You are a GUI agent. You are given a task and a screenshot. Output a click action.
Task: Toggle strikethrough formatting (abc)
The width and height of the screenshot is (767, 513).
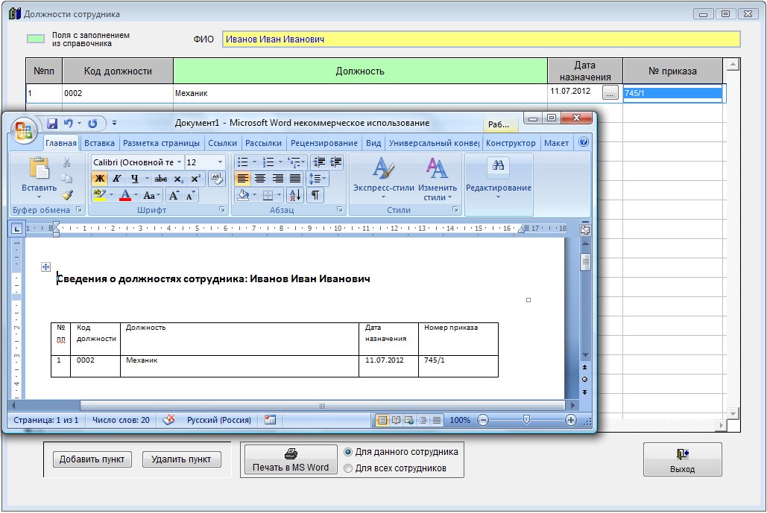tap(160, 179)
